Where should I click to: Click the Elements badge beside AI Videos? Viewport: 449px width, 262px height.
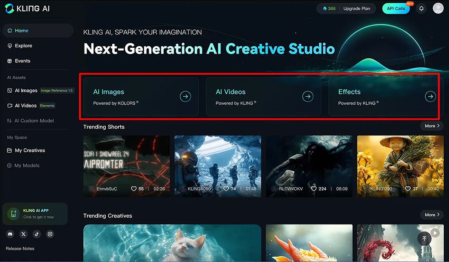[x=47, y=106]
